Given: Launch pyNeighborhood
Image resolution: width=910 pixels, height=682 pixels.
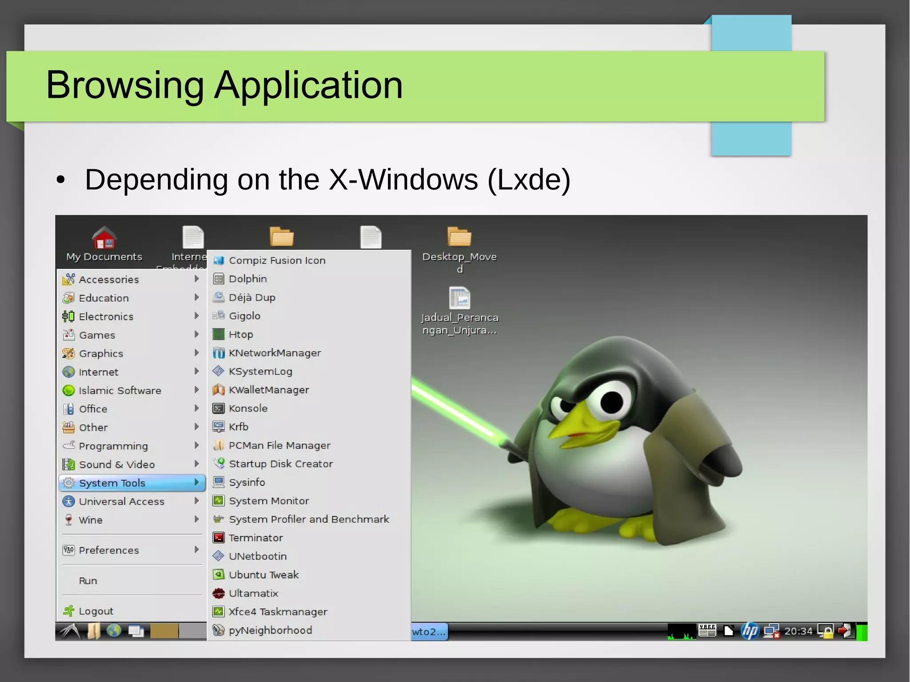Looking at the screenshot, I should [309, 630].
